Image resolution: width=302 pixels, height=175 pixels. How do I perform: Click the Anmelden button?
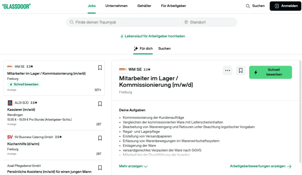(285, 6)
